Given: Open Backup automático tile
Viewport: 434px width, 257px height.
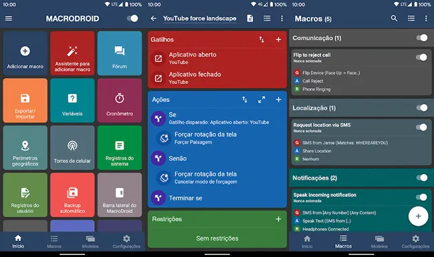Looking at the screenshot, I should pyautogui.click(x=72, y=195).
